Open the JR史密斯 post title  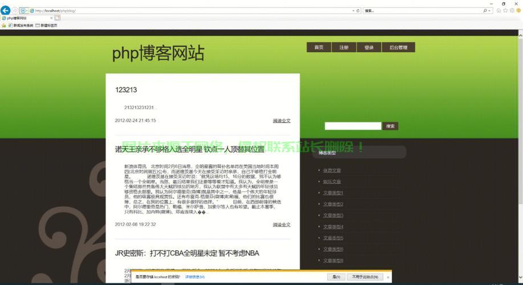point(187,253)
